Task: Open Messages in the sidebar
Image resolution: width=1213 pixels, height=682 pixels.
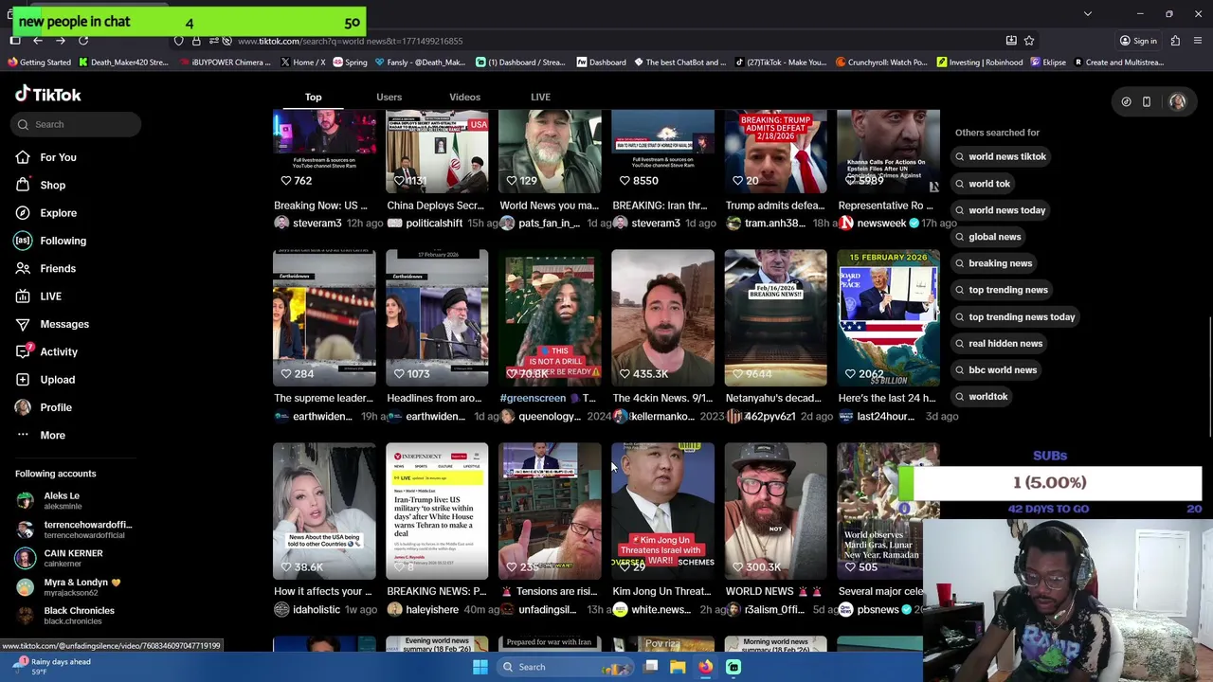Action: click(63, 324)
